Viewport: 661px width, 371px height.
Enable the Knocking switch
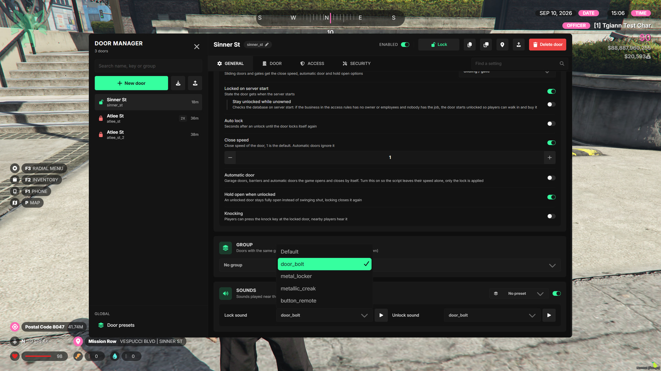552,216
